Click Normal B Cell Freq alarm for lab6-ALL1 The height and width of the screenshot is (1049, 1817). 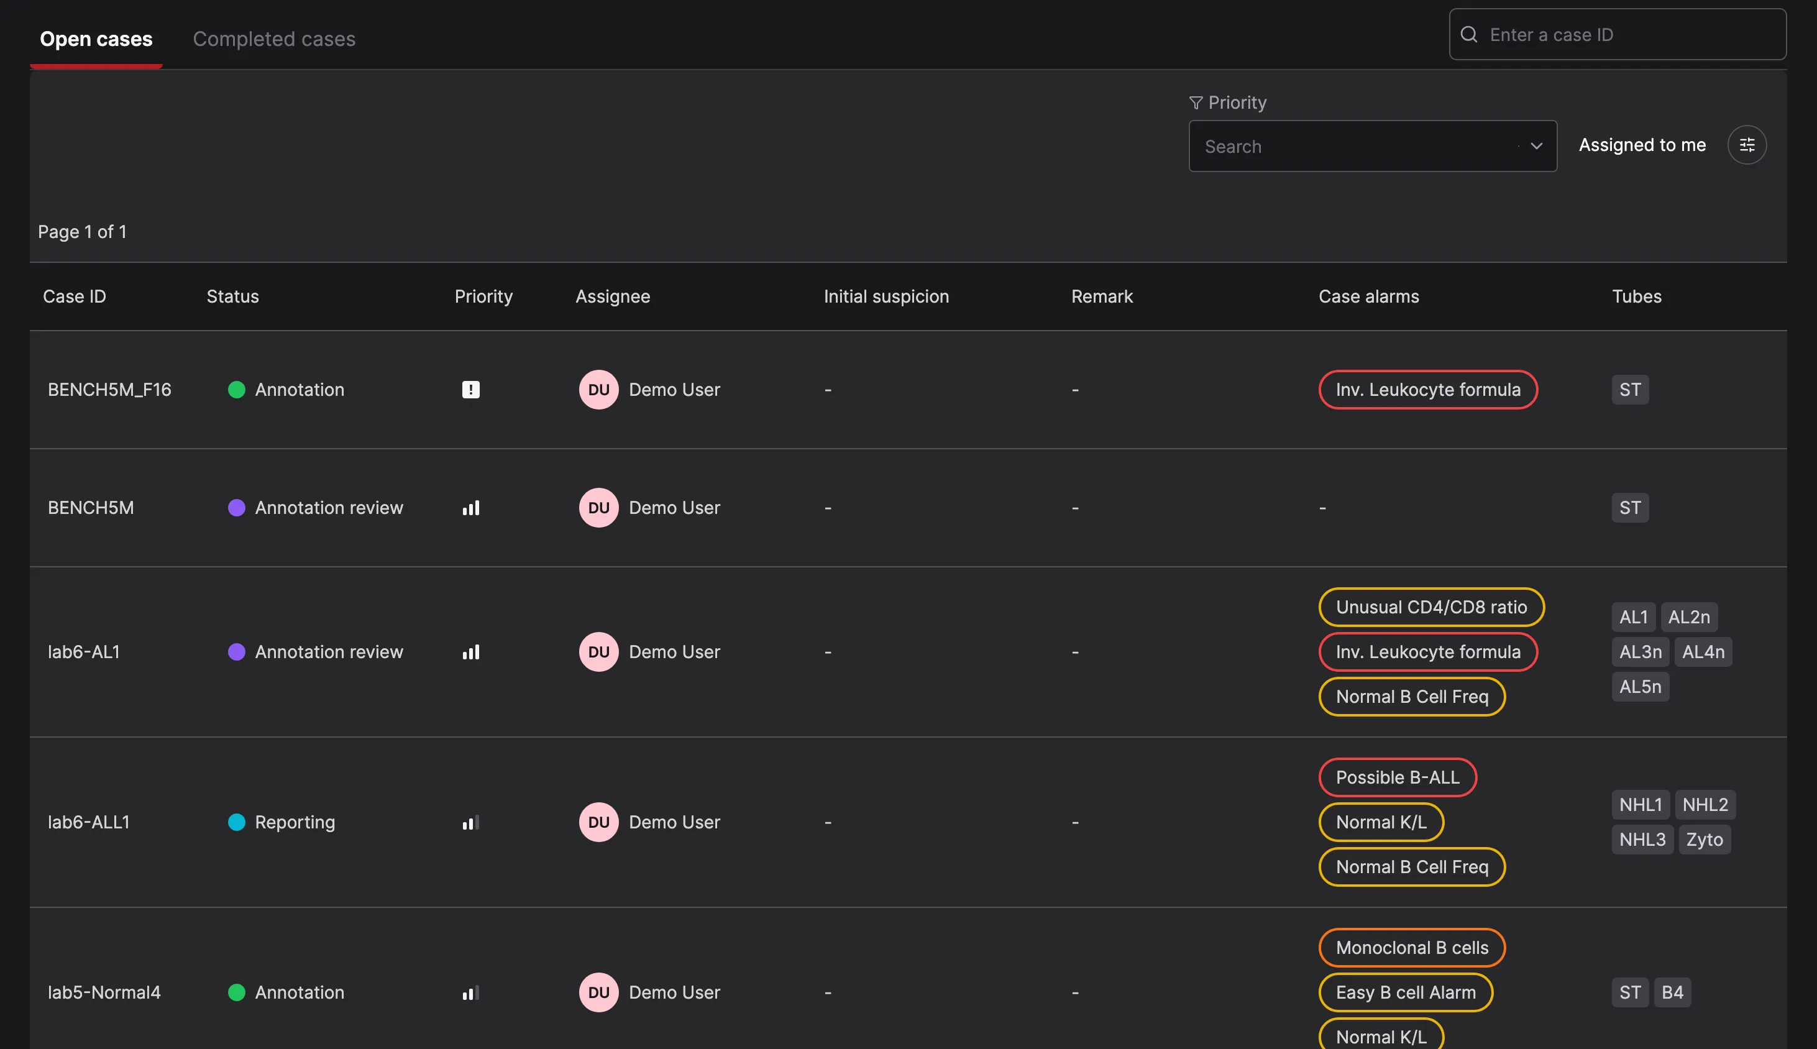pos(1412,867)
